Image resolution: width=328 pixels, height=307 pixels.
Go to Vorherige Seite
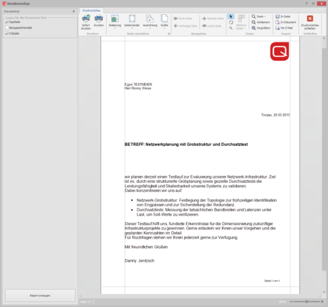(185, 26)
